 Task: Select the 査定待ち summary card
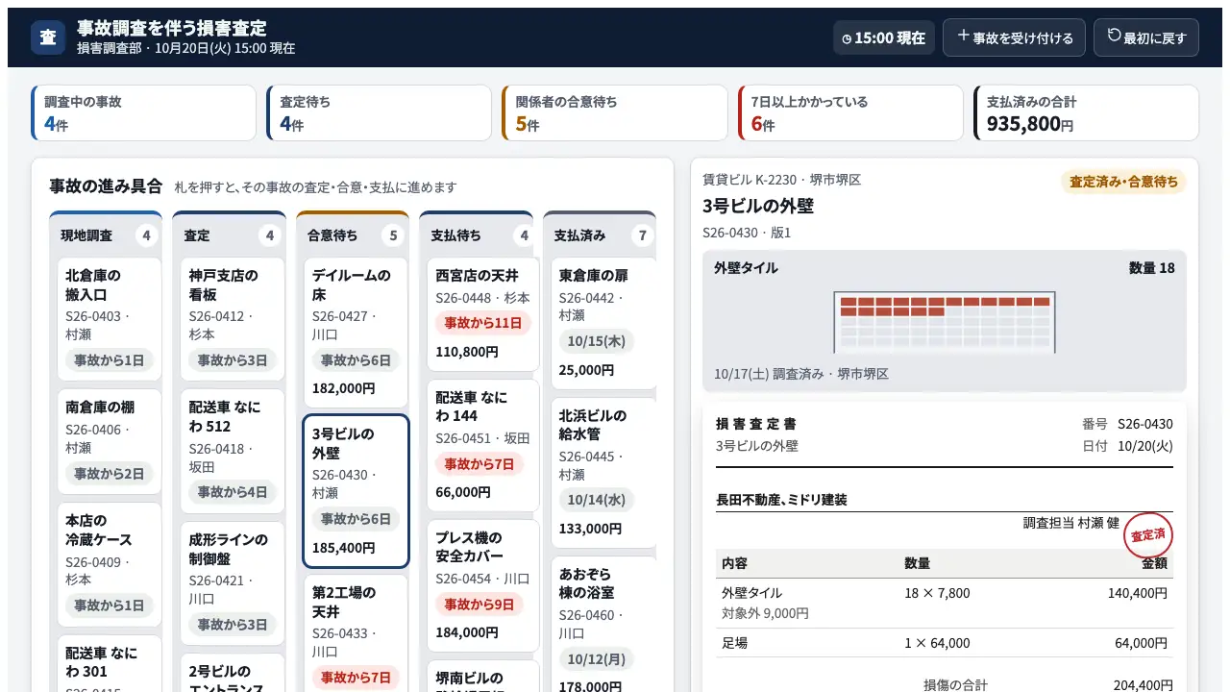(x=380, y=112)
